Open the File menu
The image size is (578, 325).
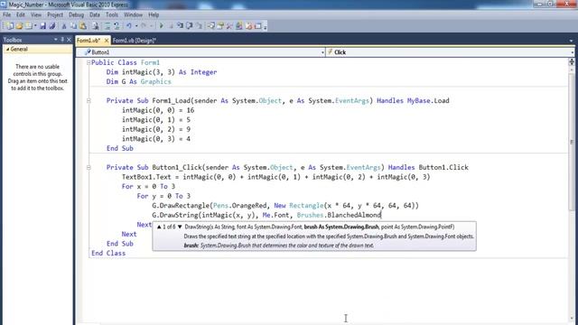[6, 14]
